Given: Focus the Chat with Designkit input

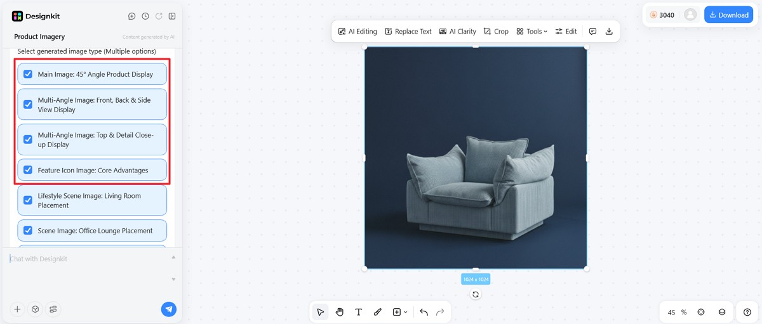Looking at the screenshot, I should click(88, 268).
